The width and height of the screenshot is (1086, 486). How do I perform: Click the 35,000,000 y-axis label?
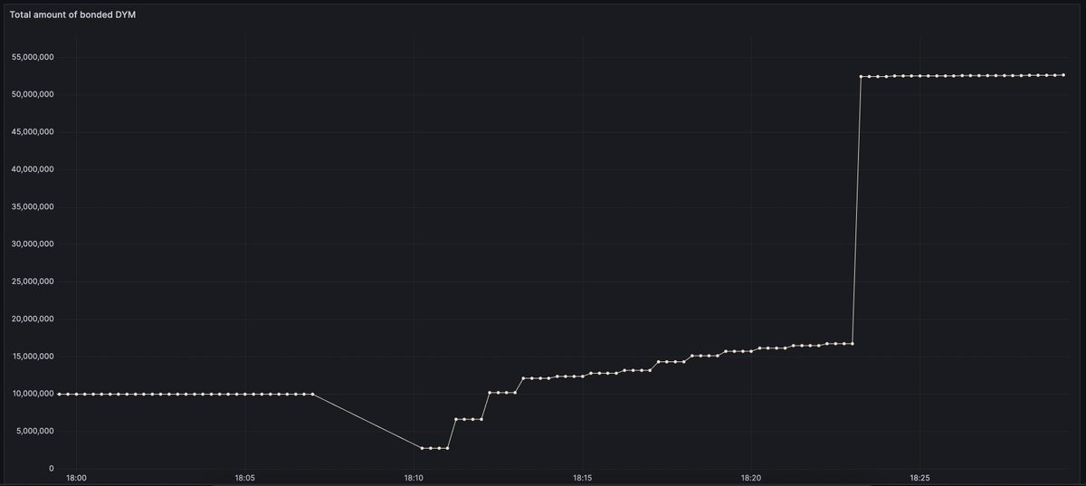[33, 206]
